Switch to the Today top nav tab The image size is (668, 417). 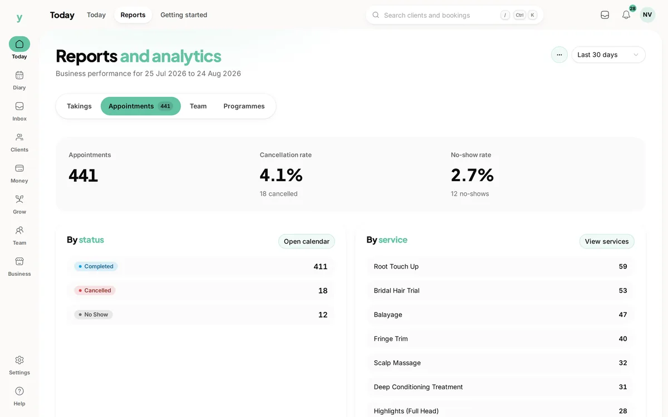[x=96, y=15]
